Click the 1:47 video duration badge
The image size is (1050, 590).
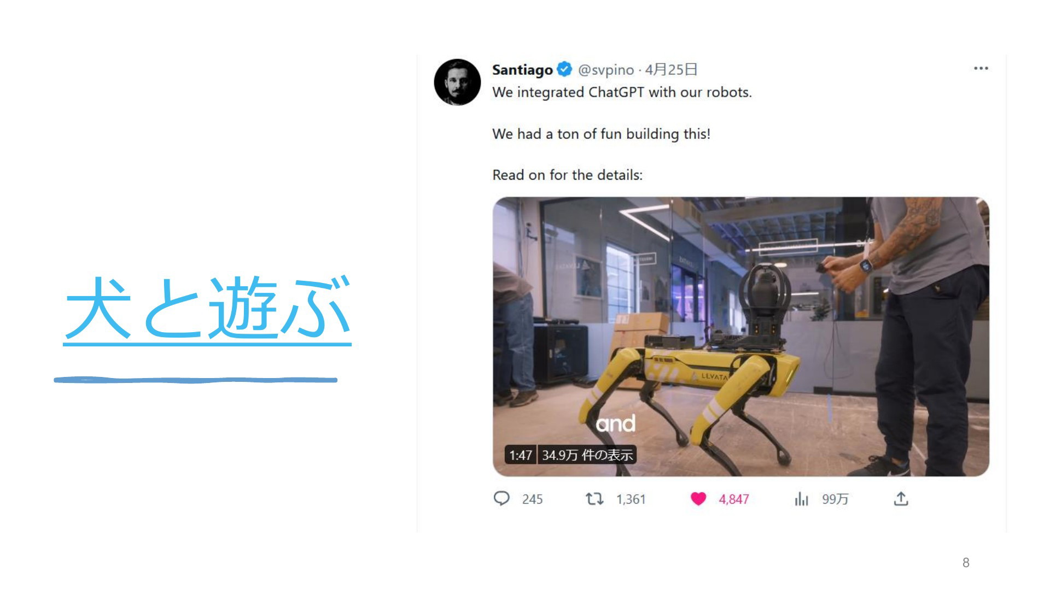tap(521, 455)
